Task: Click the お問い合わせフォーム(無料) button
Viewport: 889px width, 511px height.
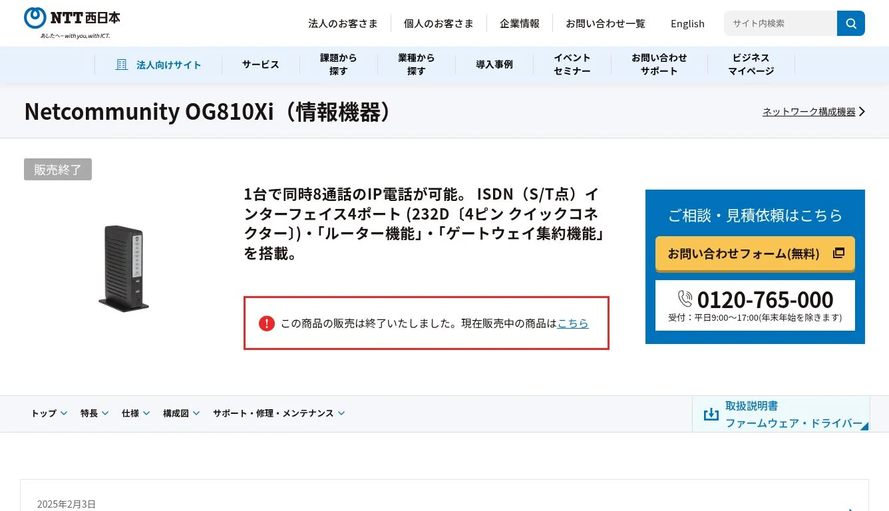Action: 755,254
